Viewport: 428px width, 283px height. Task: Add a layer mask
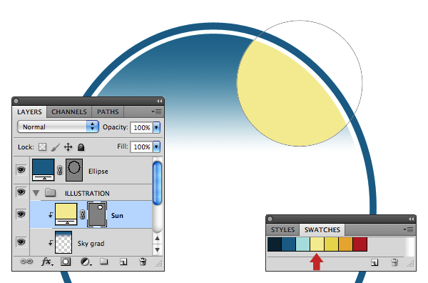(66, 262)
